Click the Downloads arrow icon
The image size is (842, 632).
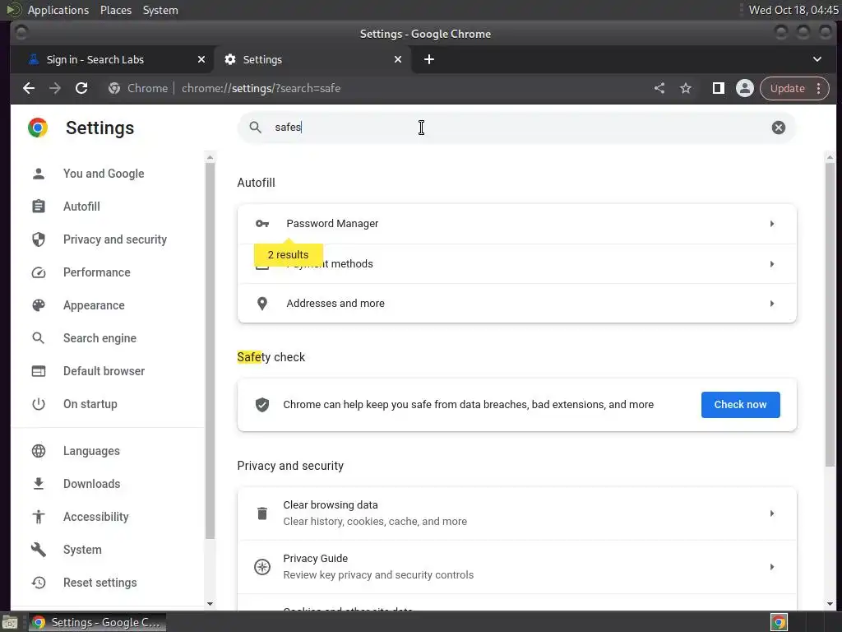(x=39, y=484)
